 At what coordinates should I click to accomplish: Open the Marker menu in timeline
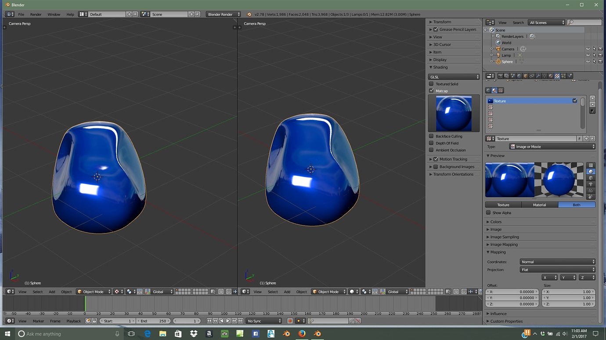[38, 321]
